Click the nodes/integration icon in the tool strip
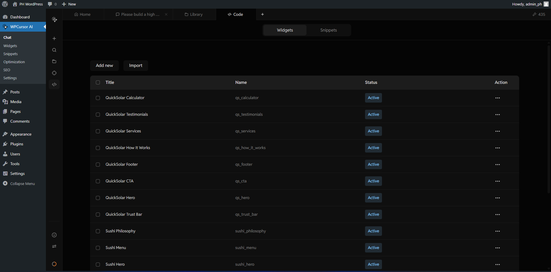The width and height of the screenshot is (551, 272). [x=54, y=73]
